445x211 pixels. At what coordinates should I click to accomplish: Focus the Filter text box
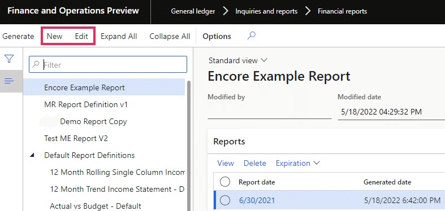108,64
